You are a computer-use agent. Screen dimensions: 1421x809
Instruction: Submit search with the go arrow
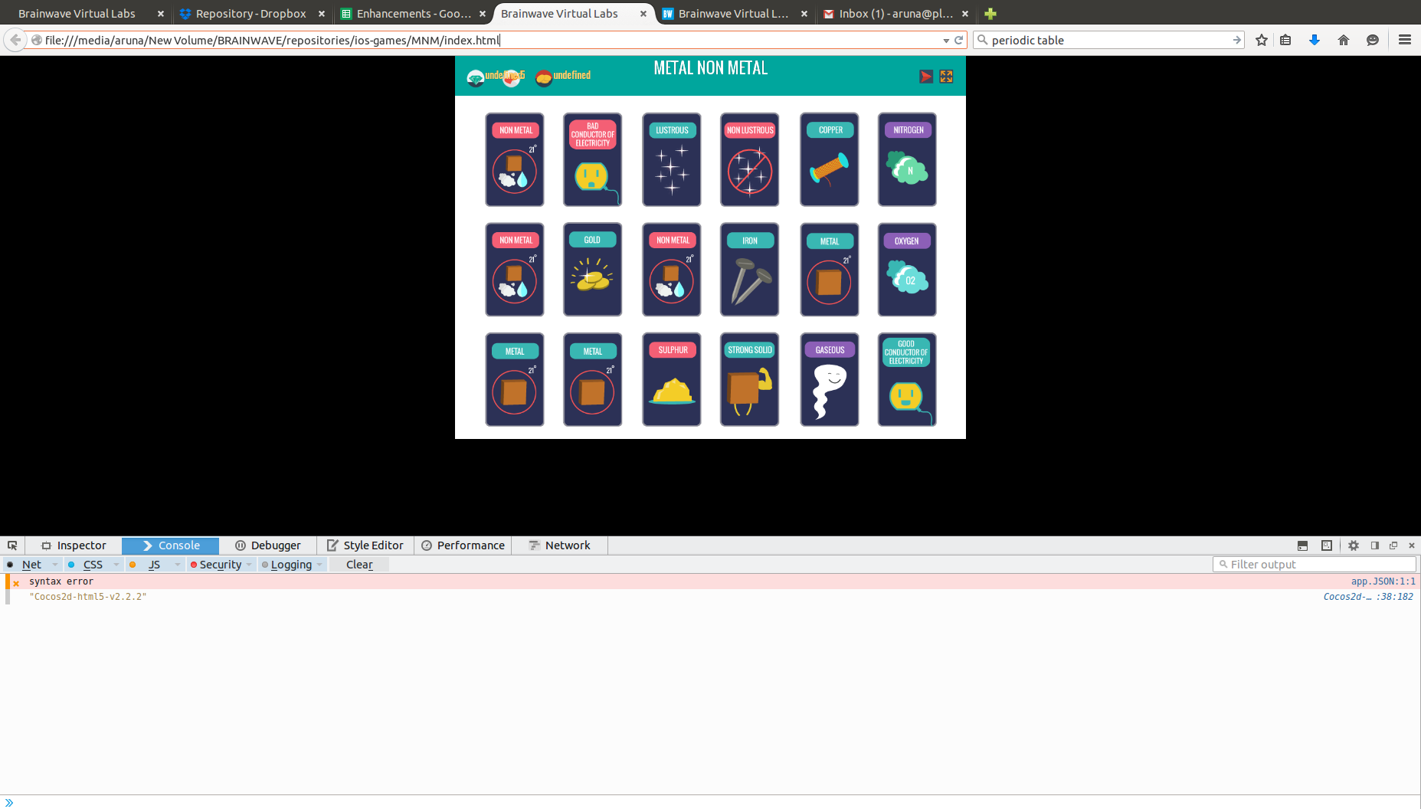[x=1236, y=40]
